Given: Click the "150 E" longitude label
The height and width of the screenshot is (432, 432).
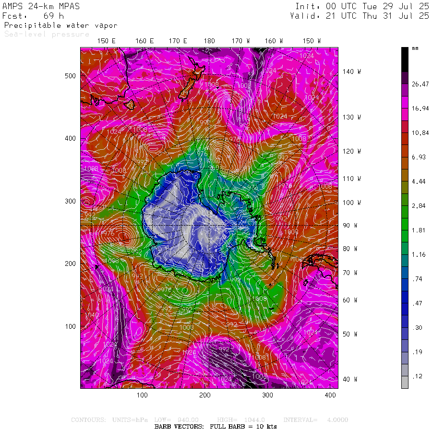Looking at the screenshot, I should [107, 41].
